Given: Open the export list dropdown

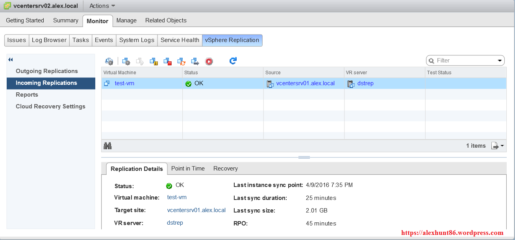Looking at the screenshot, I should pyautogui.click(x=497, y=146).
